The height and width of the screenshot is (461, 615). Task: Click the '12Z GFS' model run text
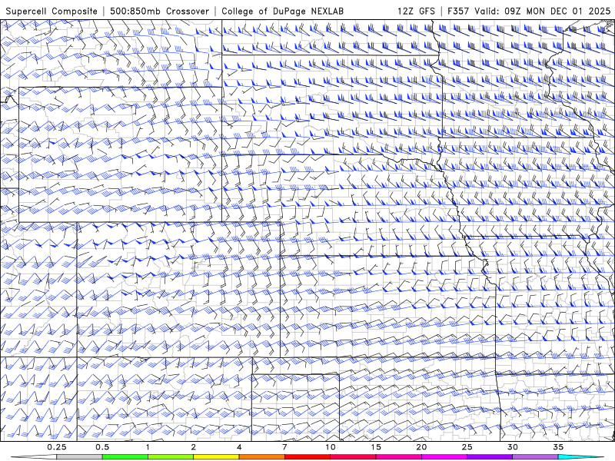(x=416, y=11)
